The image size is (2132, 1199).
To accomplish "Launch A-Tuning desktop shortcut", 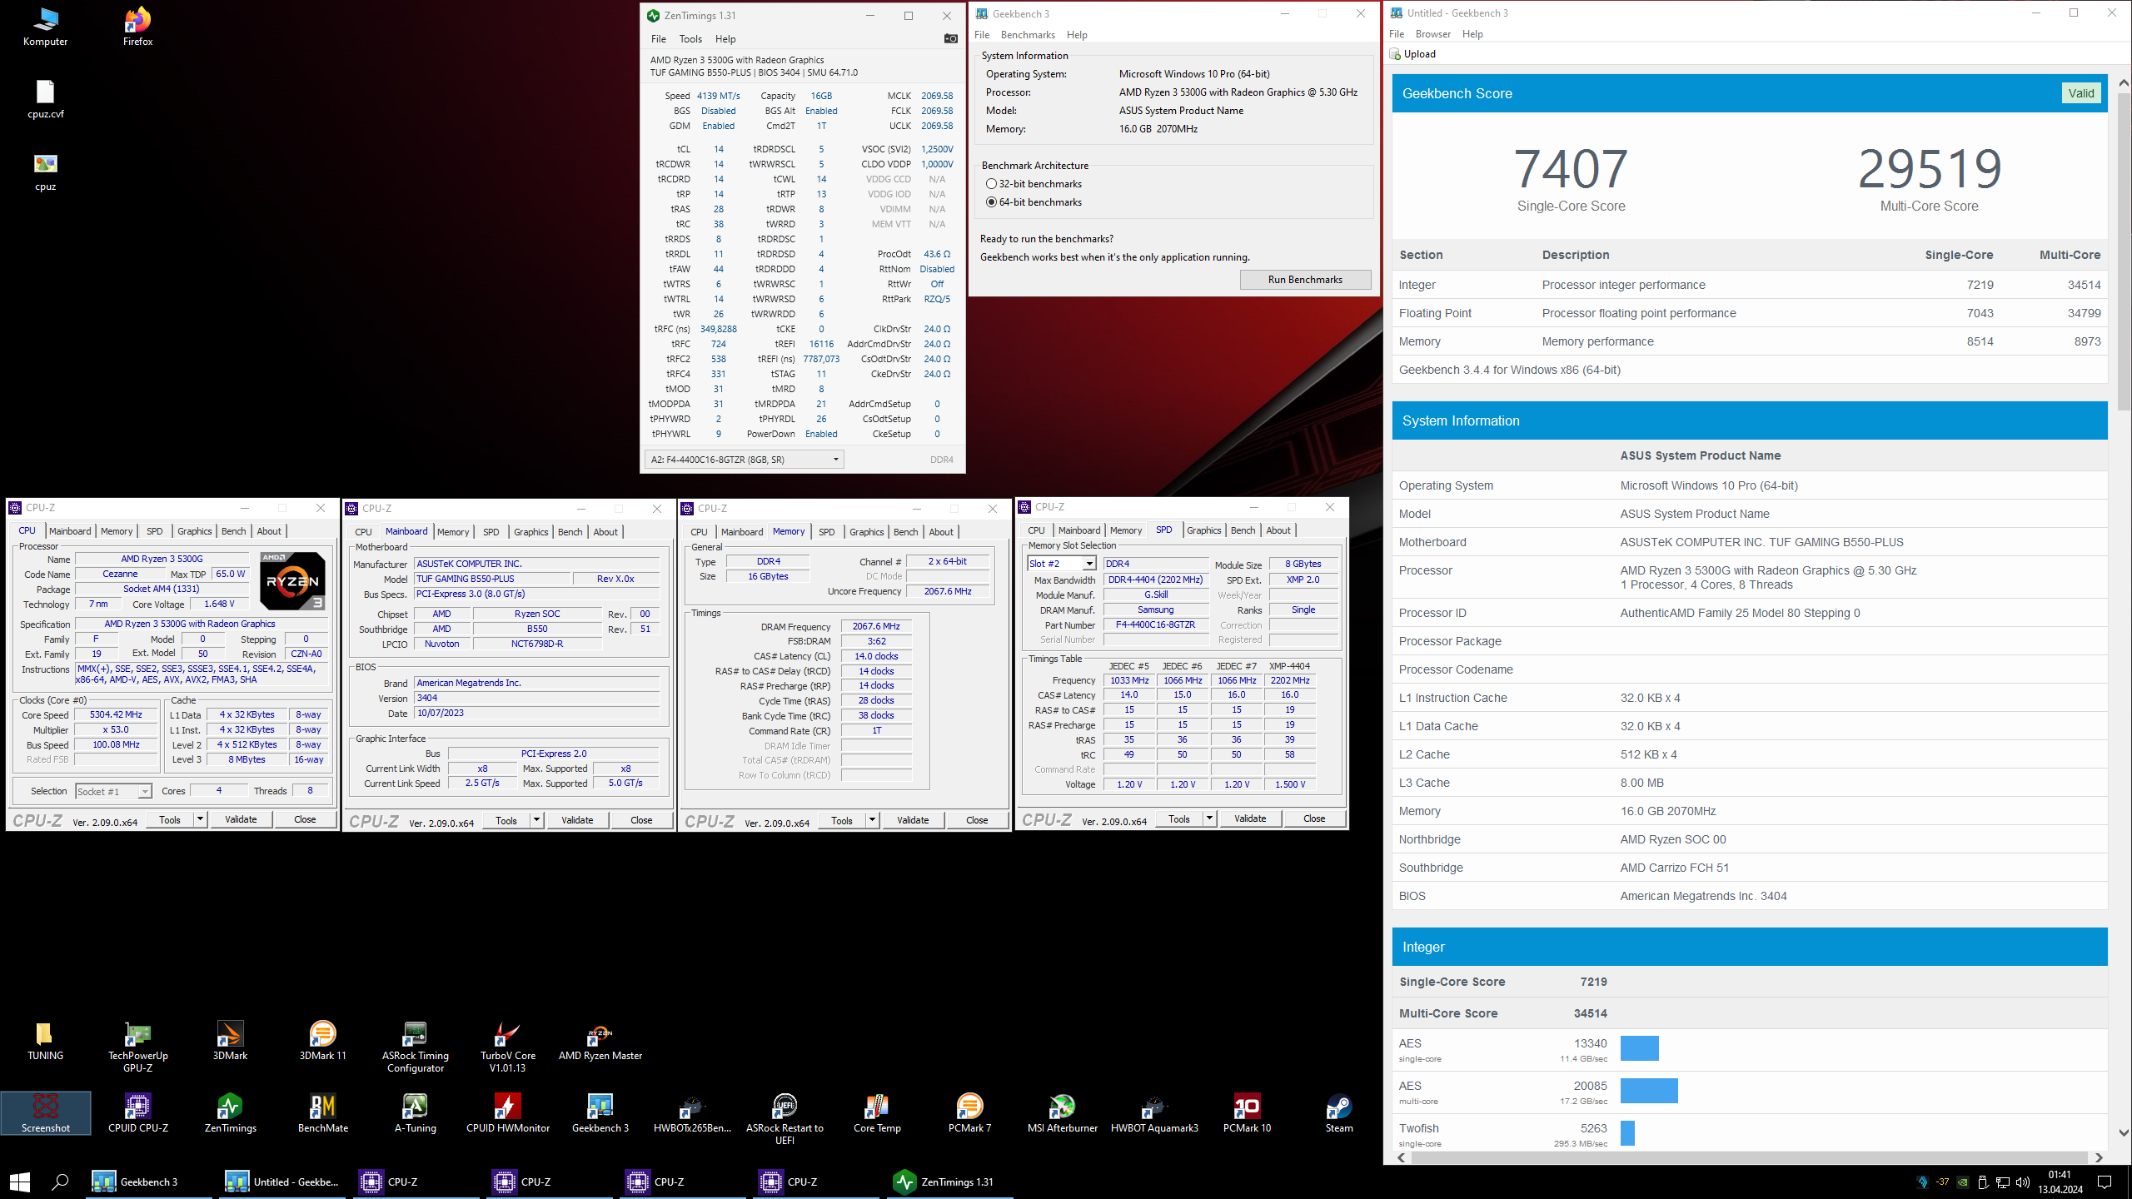I will click(x=415, y=1113).
